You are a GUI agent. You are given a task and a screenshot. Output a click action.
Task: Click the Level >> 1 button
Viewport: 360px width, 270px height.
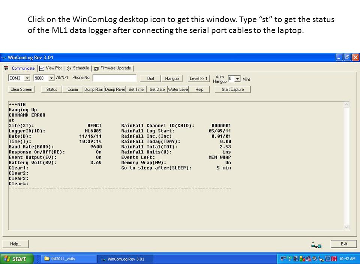click(x=199, y=78)
